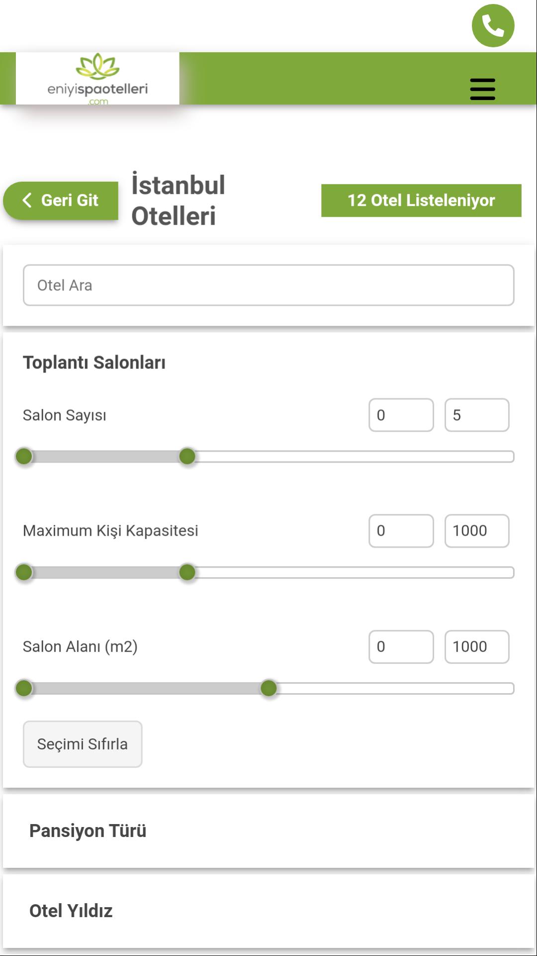
Task: Click Maximum Kişi Kapasitesi right slider handle
Action: pos(187,572)
